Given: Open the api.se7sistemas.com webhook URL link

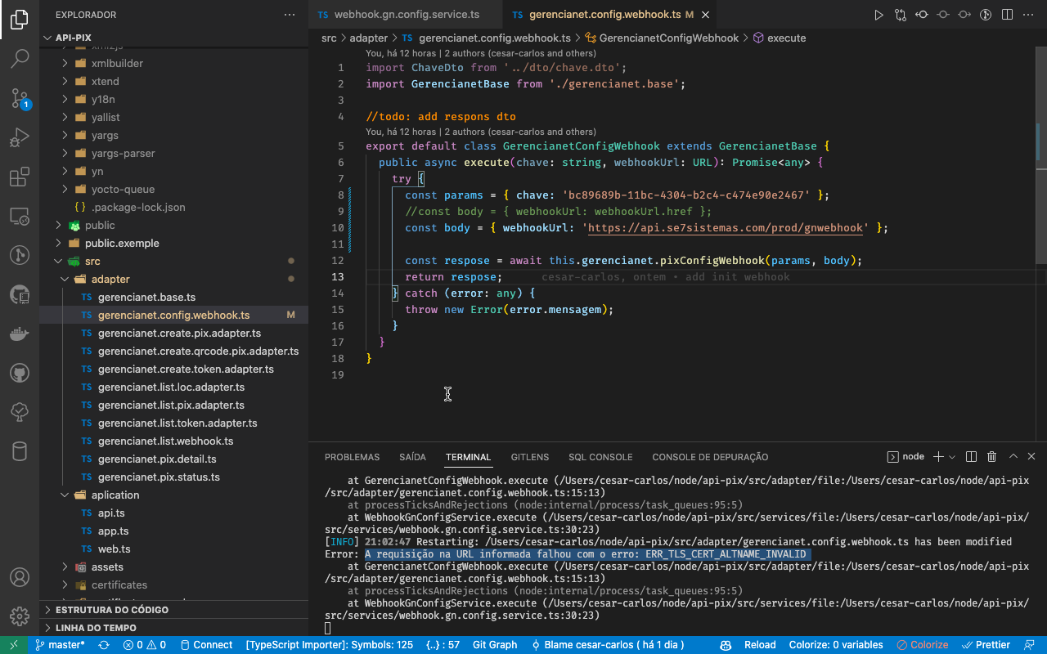Looking at the screenshot, I should pyautogui.click(x=726, y=228).
